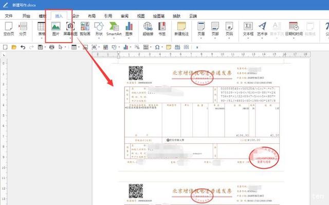
Task: Add a bookmark with the 书签 icon
Action: [x=162, y=29]
